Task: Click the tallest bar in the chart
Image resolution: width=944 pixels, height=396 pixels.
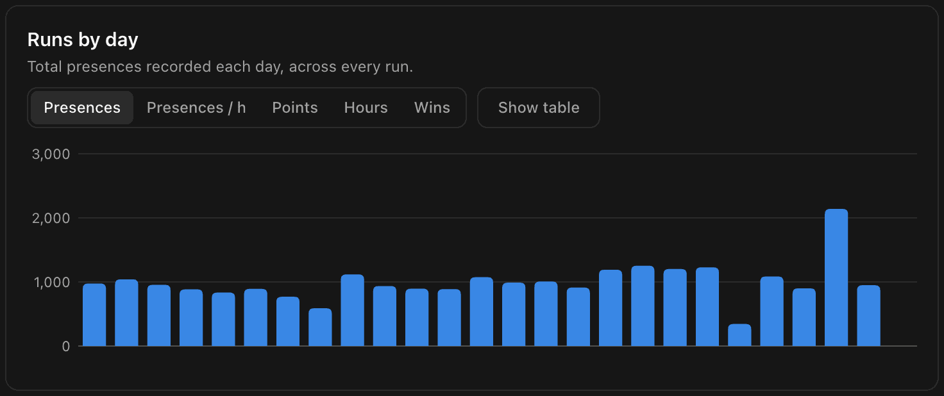Action: tap(836, 277)
